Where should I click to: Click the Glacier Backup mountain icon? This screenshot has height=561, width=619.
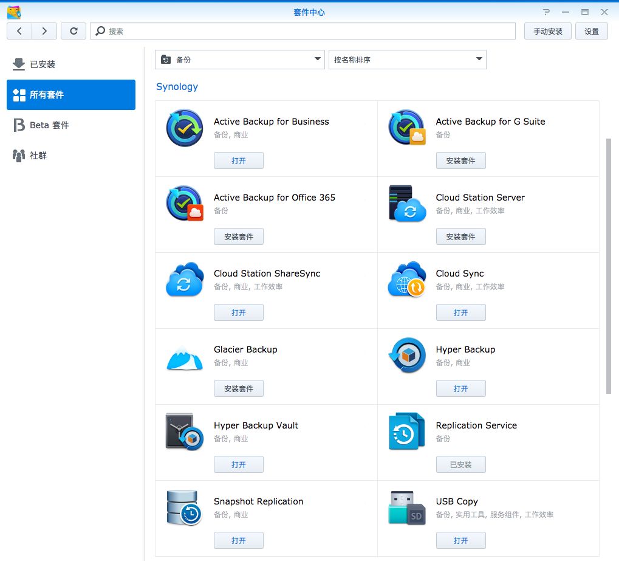coord(185,358)
